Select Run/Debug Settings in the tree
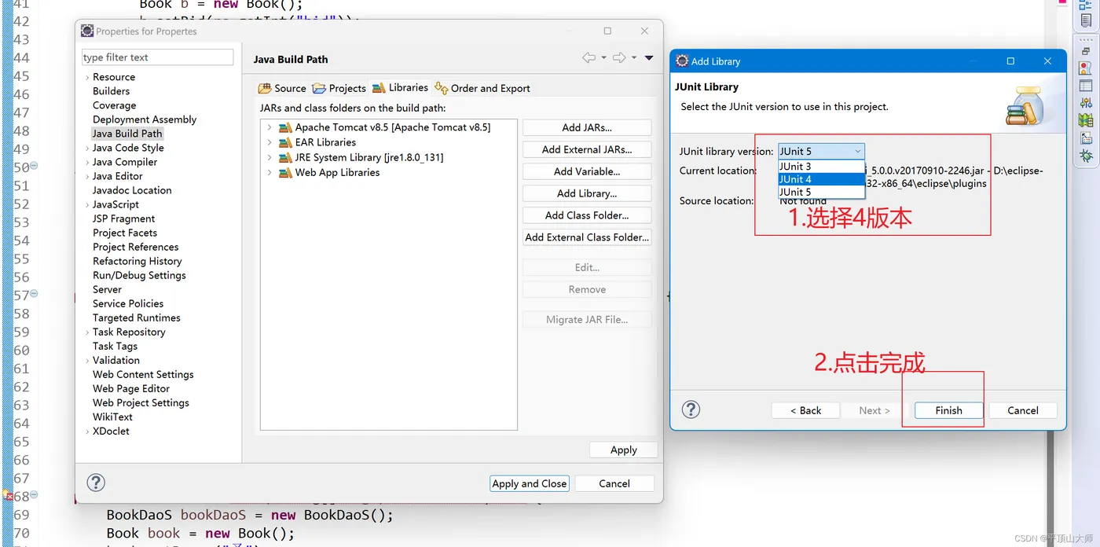 coord(139,275)
